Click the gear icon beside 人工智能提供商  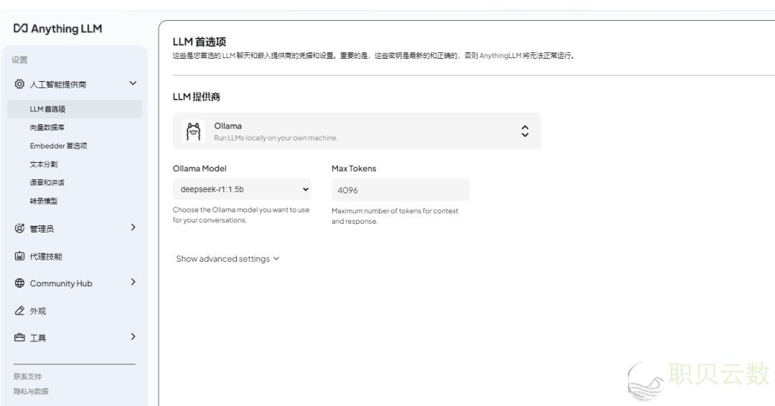click(x=19, y=85)
